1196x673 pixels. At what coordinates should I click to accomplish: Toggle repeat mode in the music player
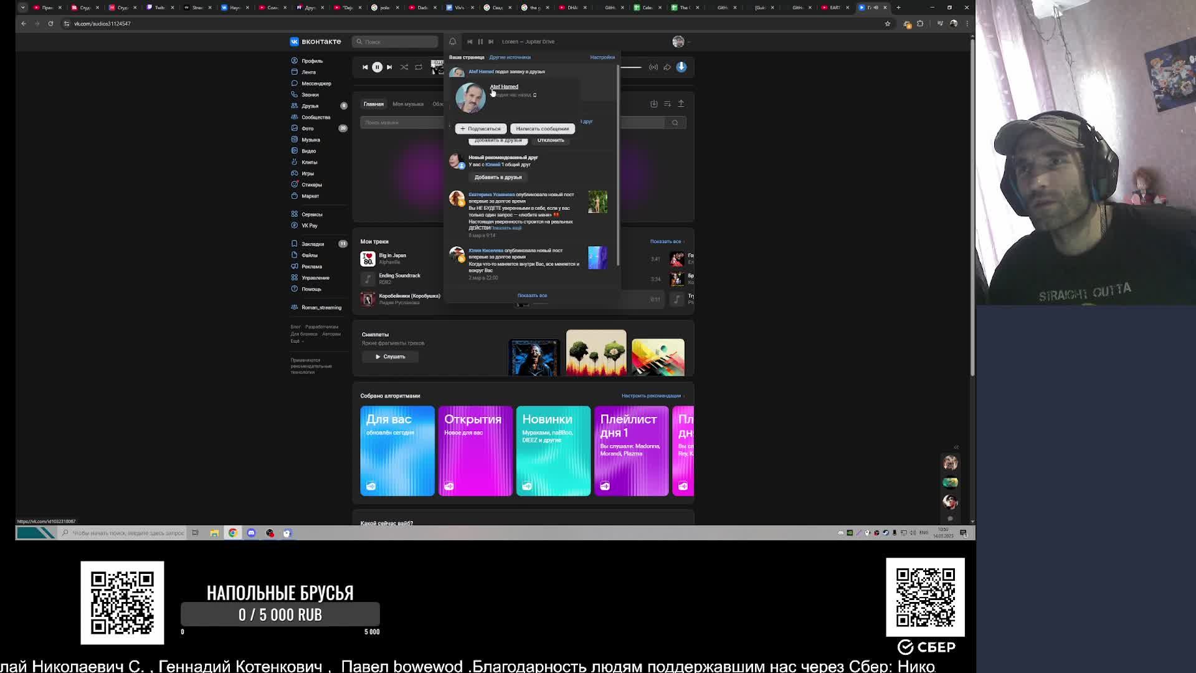tap(419, 67)
